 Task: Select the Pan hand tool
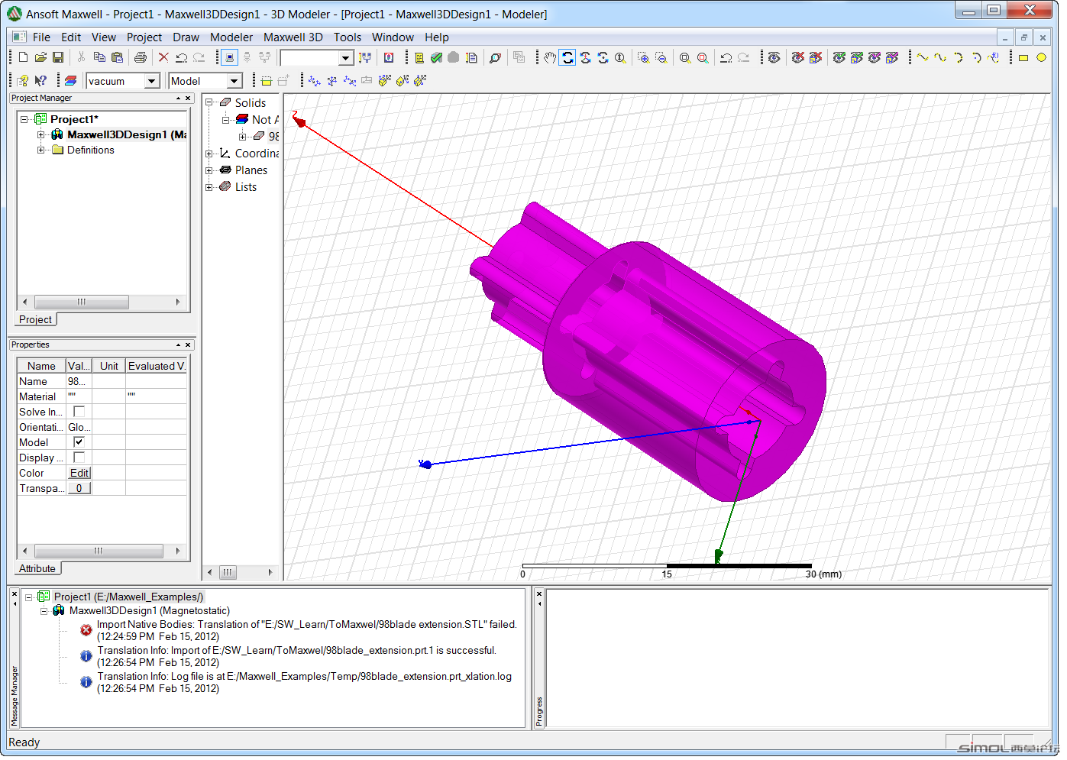pos(550,57)
